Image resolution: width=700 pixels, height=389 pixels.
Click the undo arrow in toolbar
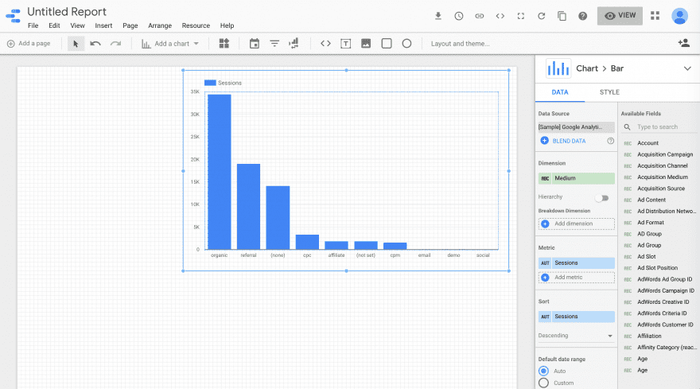[x=95, y=44]
